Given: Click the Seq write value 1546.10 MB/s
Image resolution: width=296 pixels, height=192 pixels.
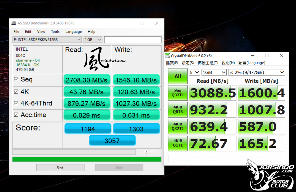Looking at the screenshot, I should point(136,80).
